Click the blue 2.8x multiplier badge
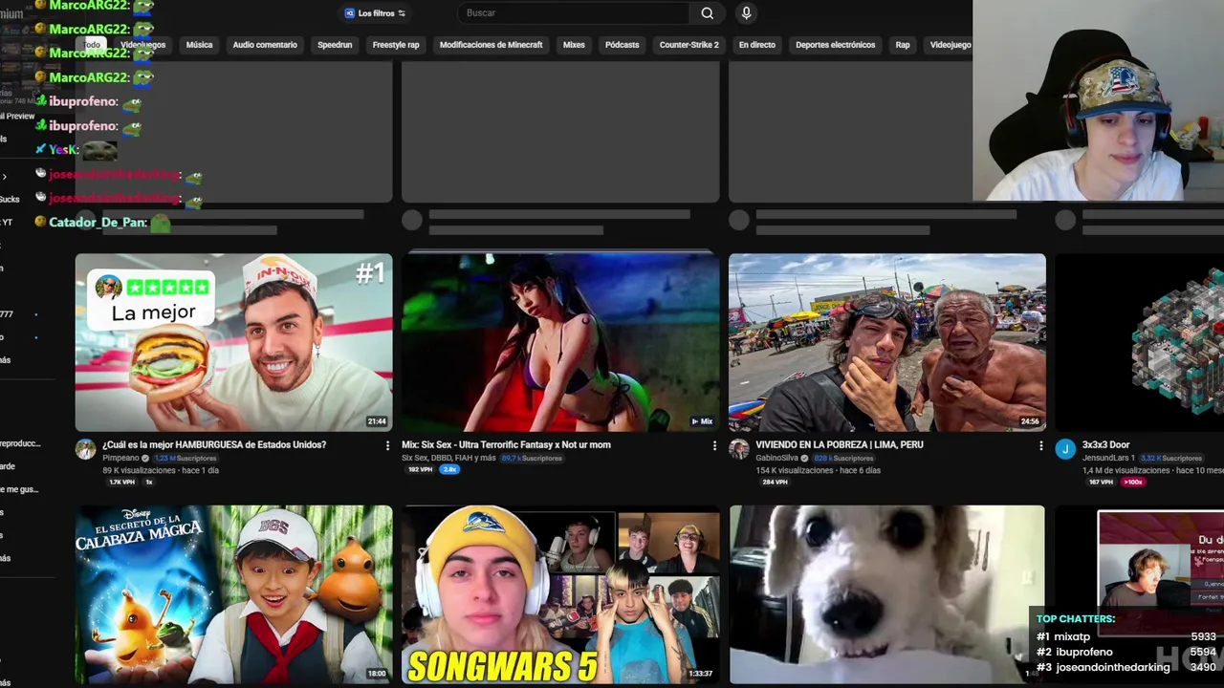The width and height of the screenshot is (1224, 688). 449,469
